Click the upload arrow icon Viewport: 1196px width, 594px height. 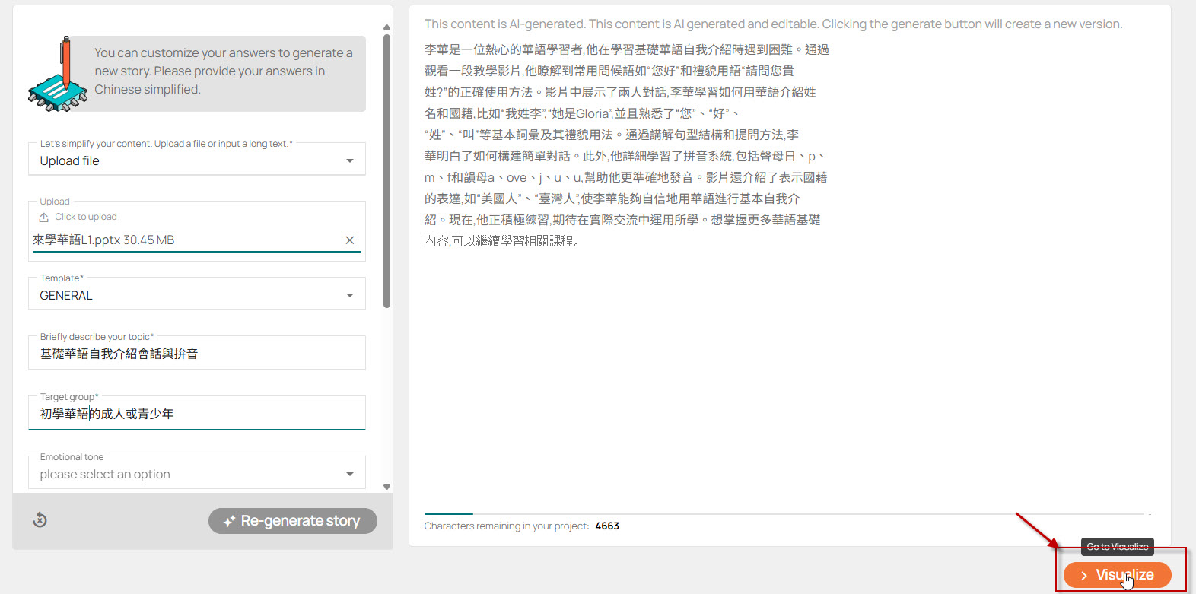(44, 218)
